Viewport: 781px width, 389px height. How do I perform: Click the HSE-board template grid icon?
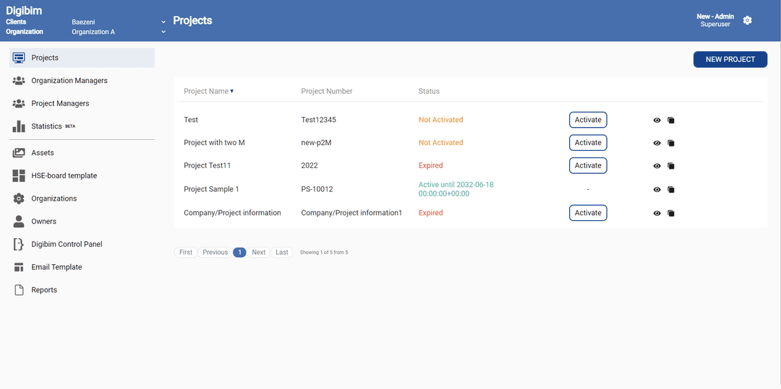coord(19,176)
